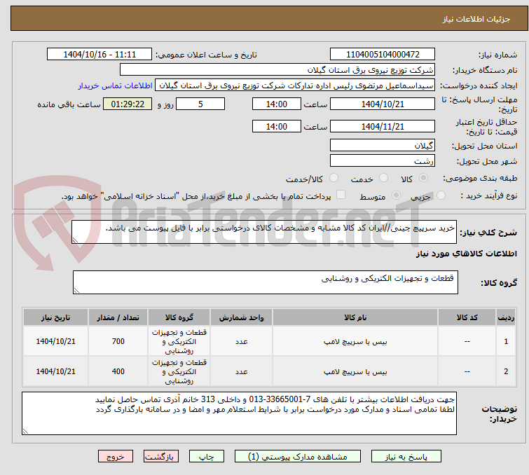Click the پاسخ به نیاز button

coord(406,457)
